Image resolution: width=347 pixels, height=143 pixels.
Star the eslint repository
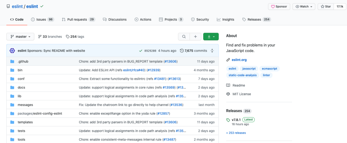(325, 6)
